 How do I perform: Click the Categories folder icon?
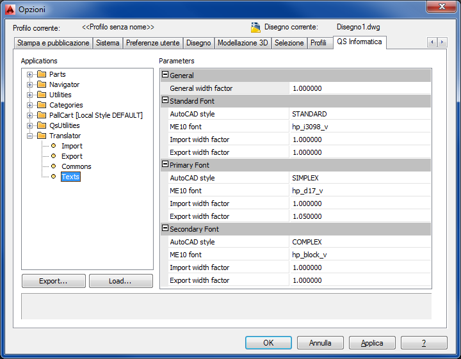tap(42, 105)
